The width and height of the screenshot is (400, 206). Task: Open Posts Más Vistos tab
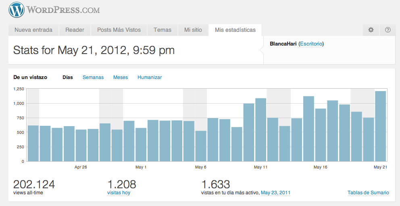[x=119, y=30]
